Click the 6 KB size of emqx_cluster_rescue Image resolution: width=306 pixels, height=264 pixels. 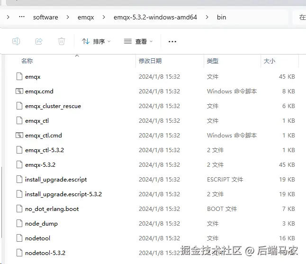pos(288,106)
